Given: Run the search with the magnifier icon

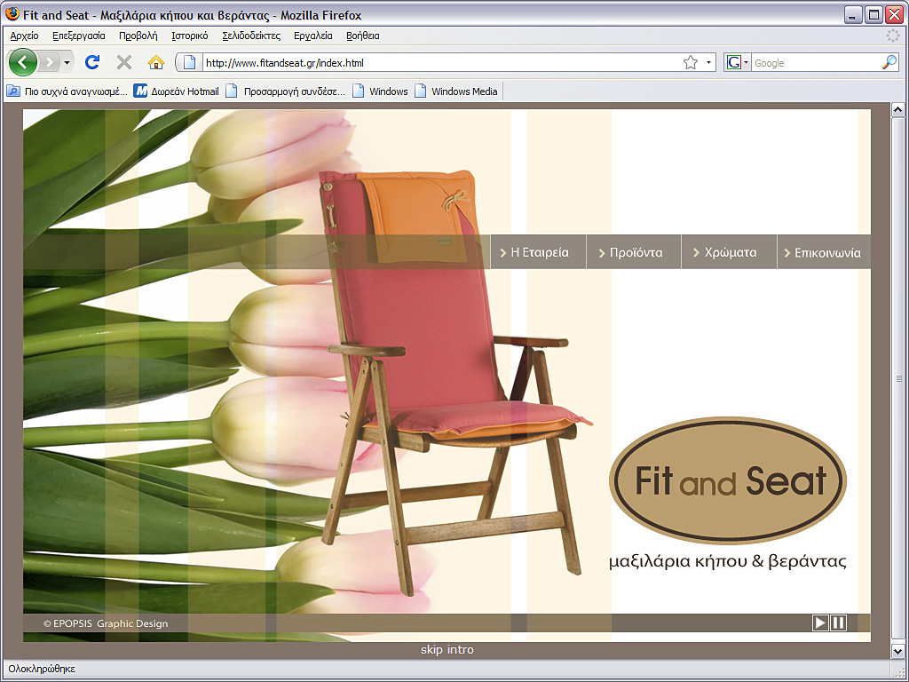Looking at the screenshot, I should [889, 63].
